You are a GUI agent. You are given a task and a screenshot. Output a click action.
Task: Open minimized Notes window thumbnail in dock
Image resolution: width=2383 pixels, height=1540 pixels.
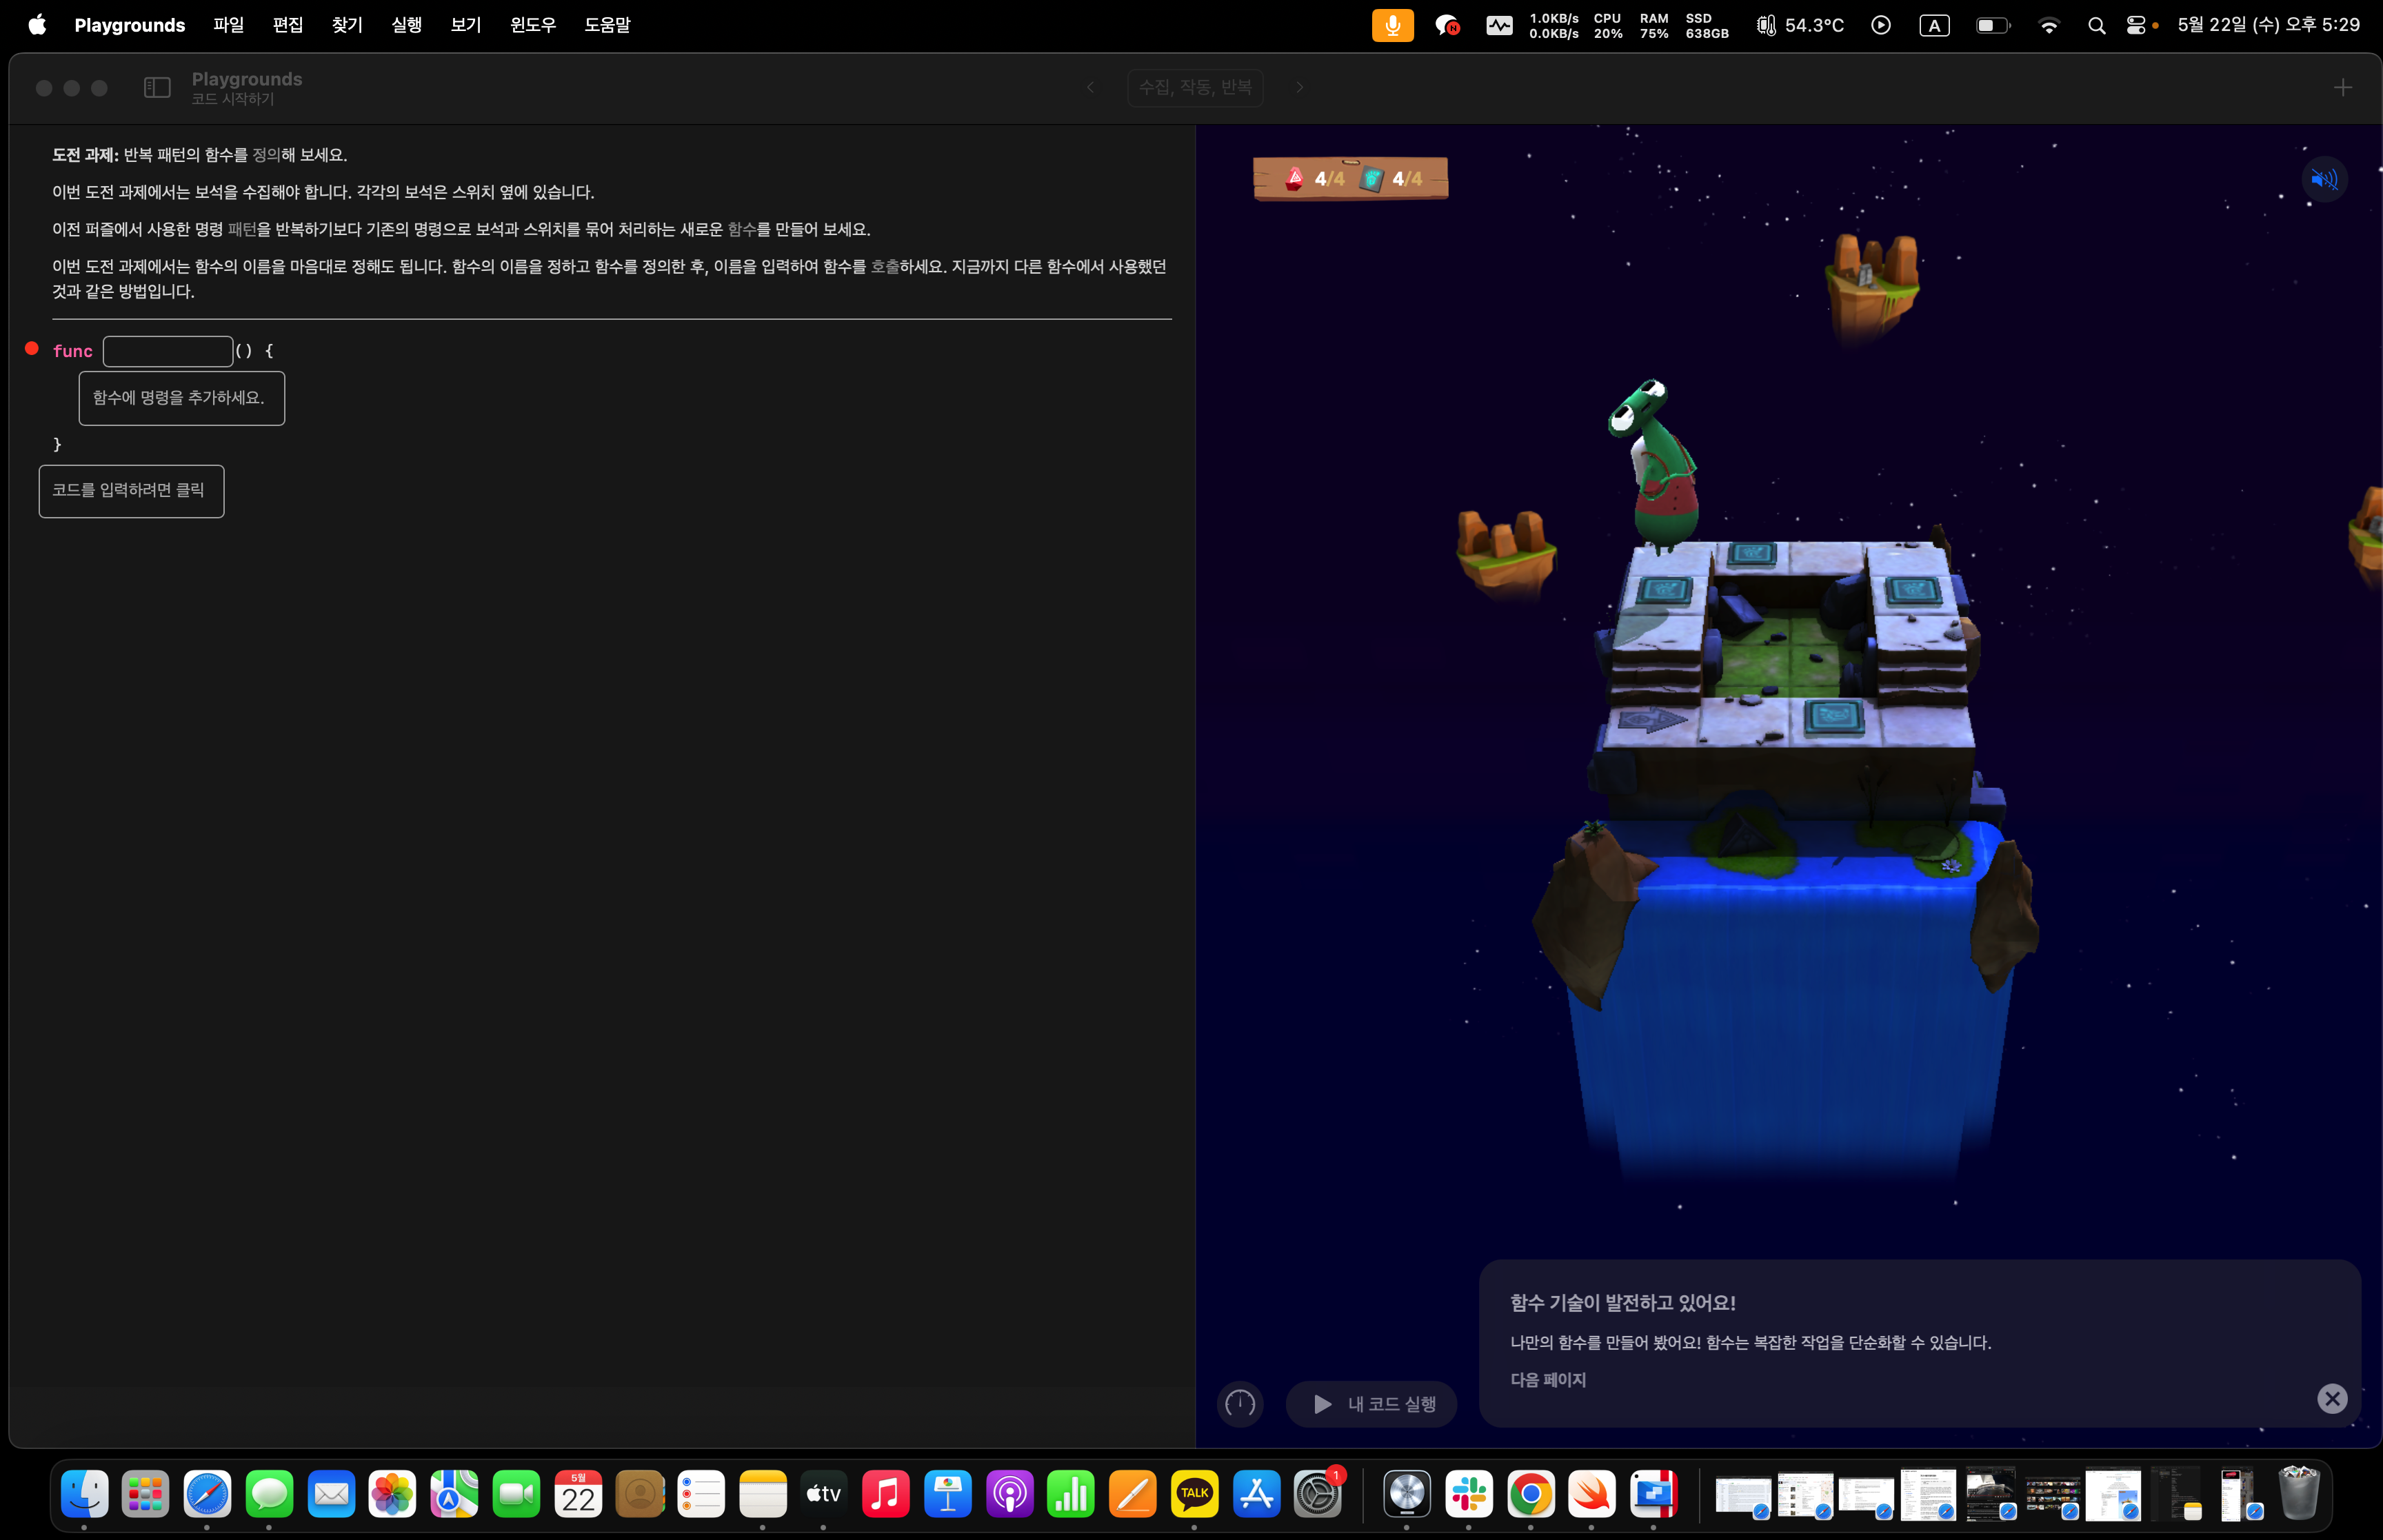[x=2176, y=1494]
